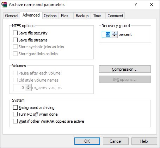Increase recovery record percent with up arrow
The image size is (160, 148).
(x=115, y=33)
